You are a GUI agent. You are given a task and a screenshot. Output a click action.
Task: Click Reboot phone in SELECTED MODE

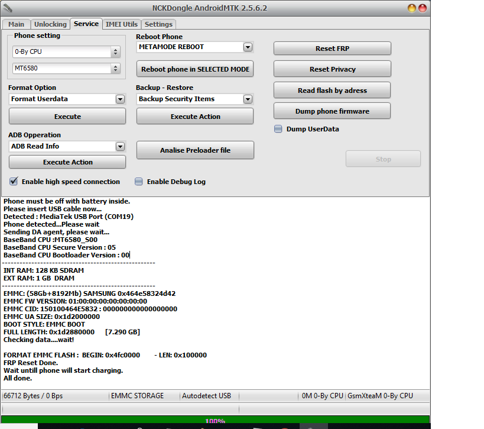point(195,69)
